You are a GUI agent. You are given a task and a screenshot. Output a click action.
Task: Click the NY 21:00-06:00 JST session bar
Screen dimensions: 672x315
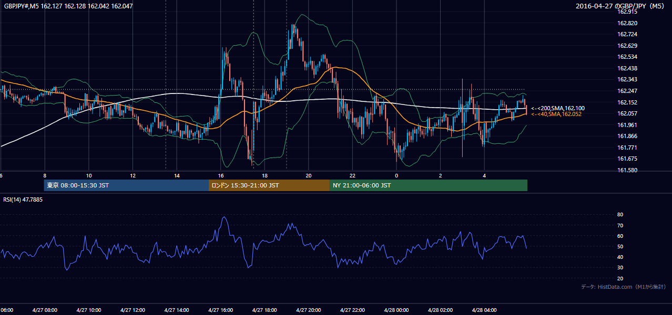429,185
